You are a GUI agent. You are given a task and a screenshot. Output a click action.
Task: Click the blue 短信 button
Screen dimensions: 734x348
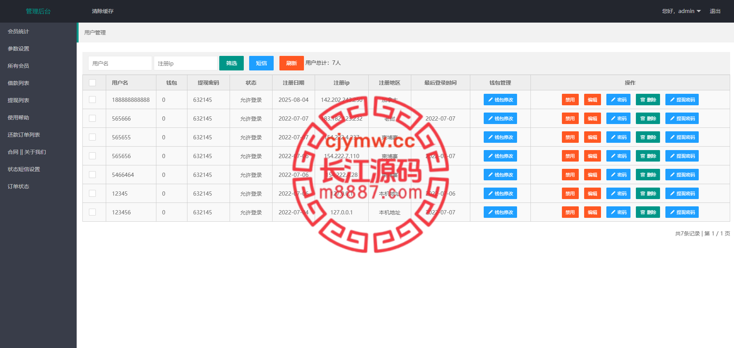pyautogui.click(x=261, y=63)
